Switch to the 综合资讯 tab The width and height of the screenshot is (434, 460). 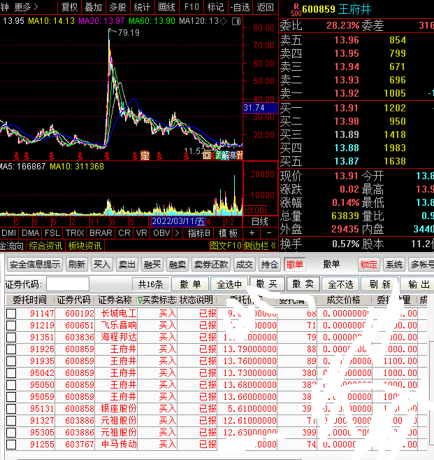45,246
